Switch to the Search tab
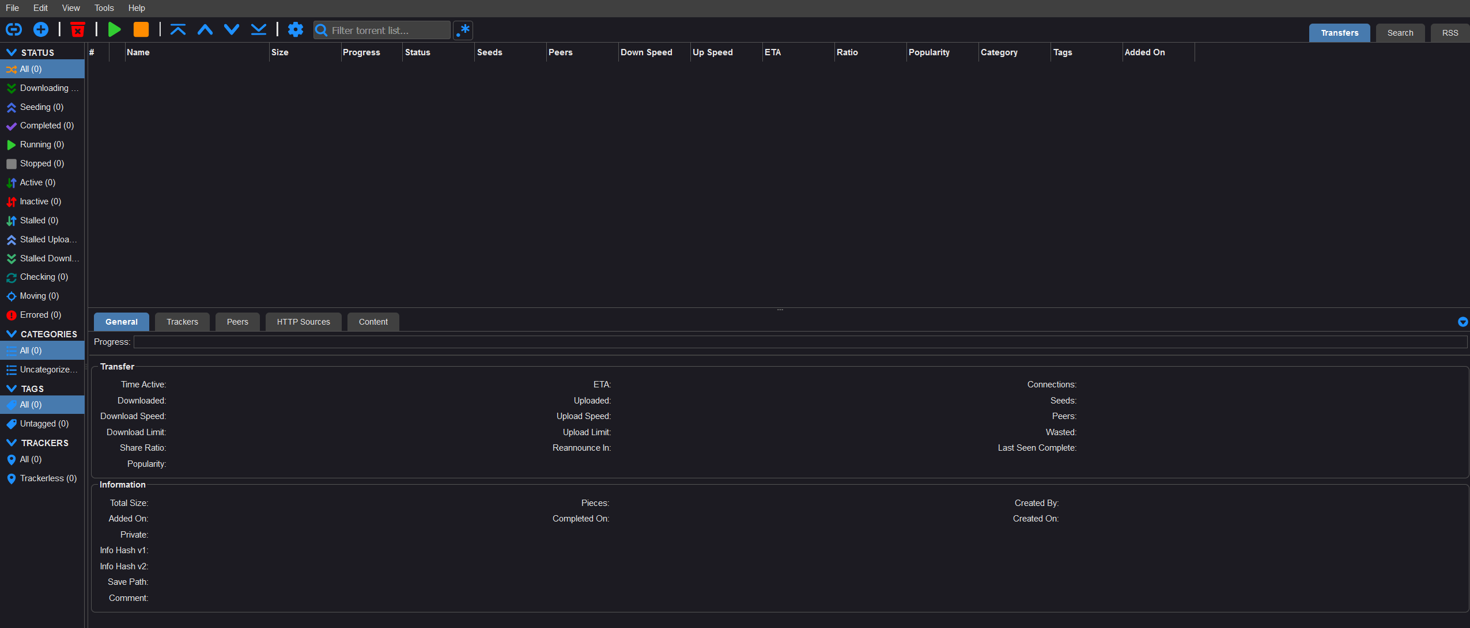 point(1400,33)
